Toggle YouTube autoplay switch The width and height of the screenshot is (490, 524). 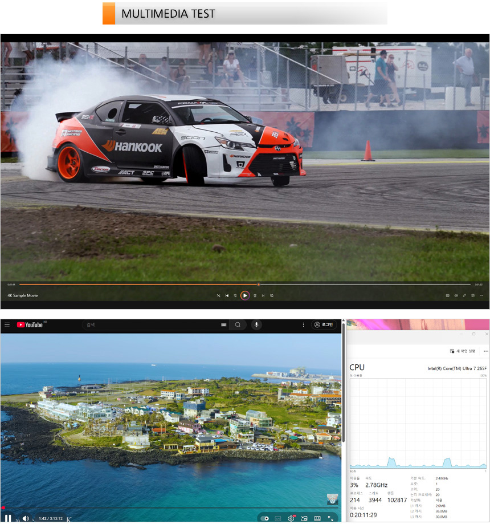coord(264,518)
